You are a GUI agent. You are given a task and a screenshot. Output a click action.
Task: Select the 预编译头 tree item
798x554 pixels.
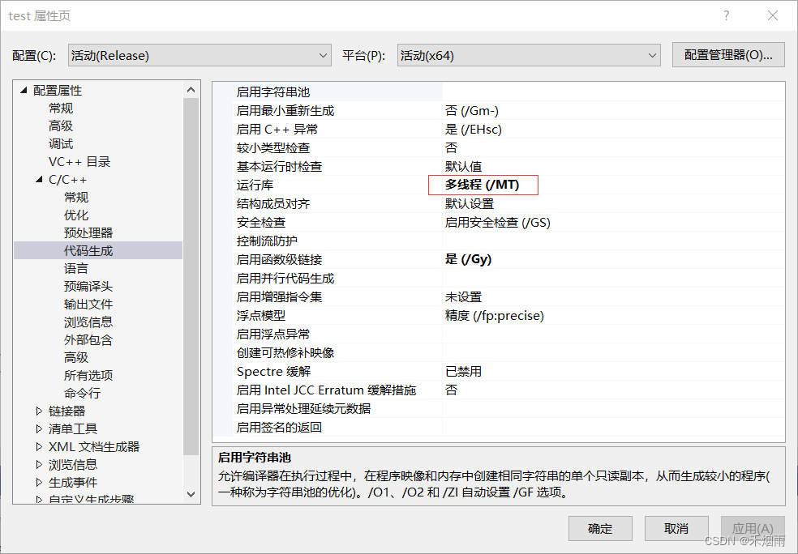tap(88, 286)
